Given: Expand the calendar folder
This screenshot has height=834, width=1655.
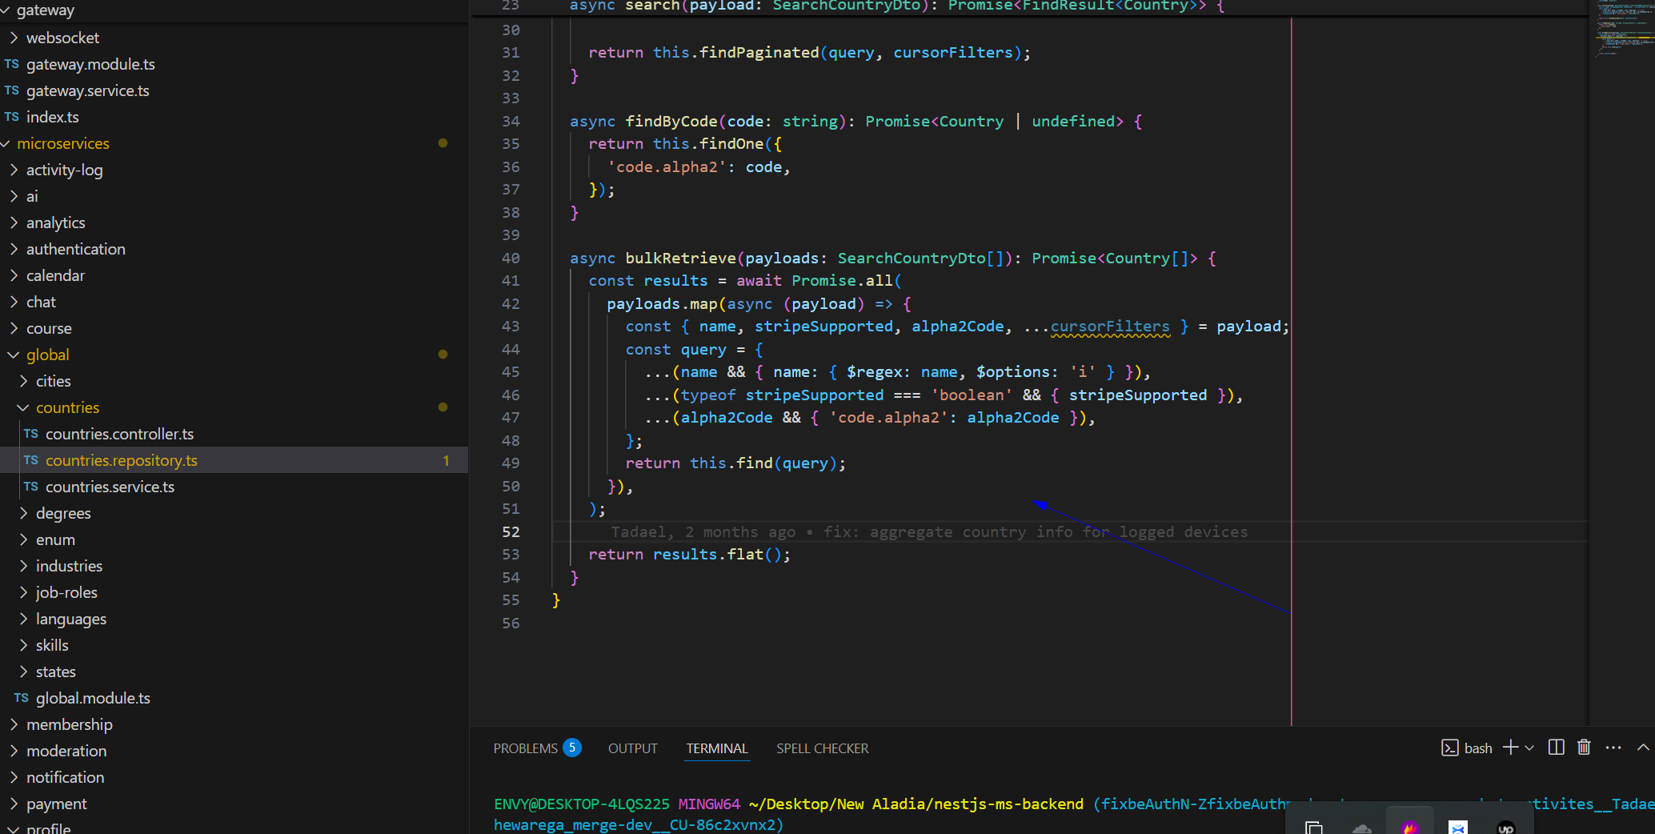Looking at the screenshot, I should 55,275.
